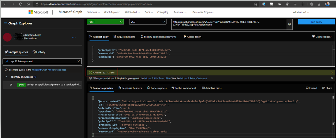Click inside the request body editor
Screen dimensions: 336x138
click(x=211, y=54)
